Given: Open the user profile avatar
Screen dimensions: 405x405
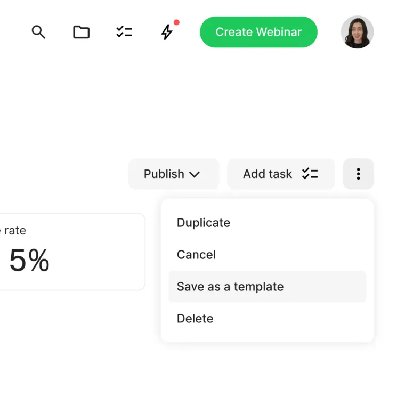Looking at the screenshot, I should point(357,32).
